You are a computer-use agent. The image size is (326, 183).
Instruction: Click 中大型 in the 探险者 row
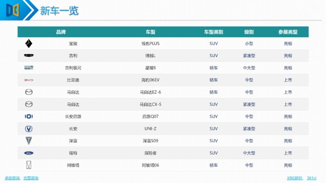[249, 153]
